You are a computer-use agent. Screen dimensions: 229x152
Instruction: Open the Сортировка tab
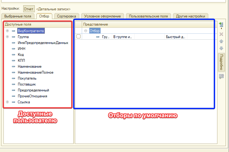pos(66,16)
